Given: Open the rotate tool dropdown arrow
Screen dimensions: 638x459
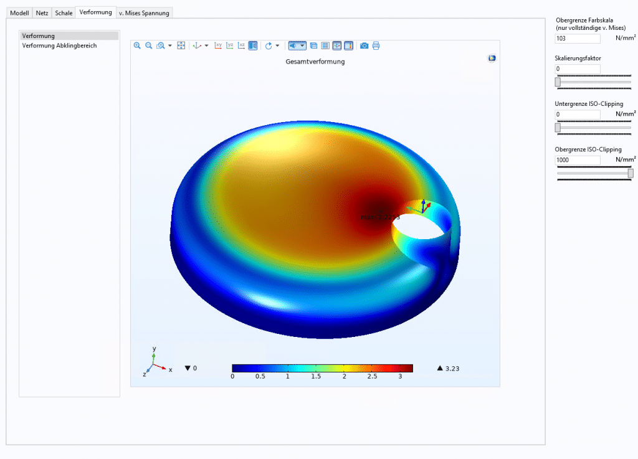Looking at the screenshot, I should [x=277, y=45].
